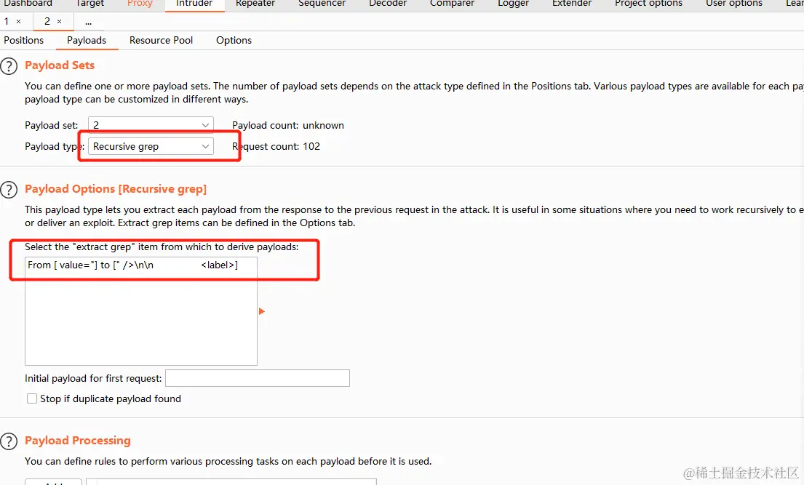Select the 'From [ value="]' extract grep item

point(141,265)
